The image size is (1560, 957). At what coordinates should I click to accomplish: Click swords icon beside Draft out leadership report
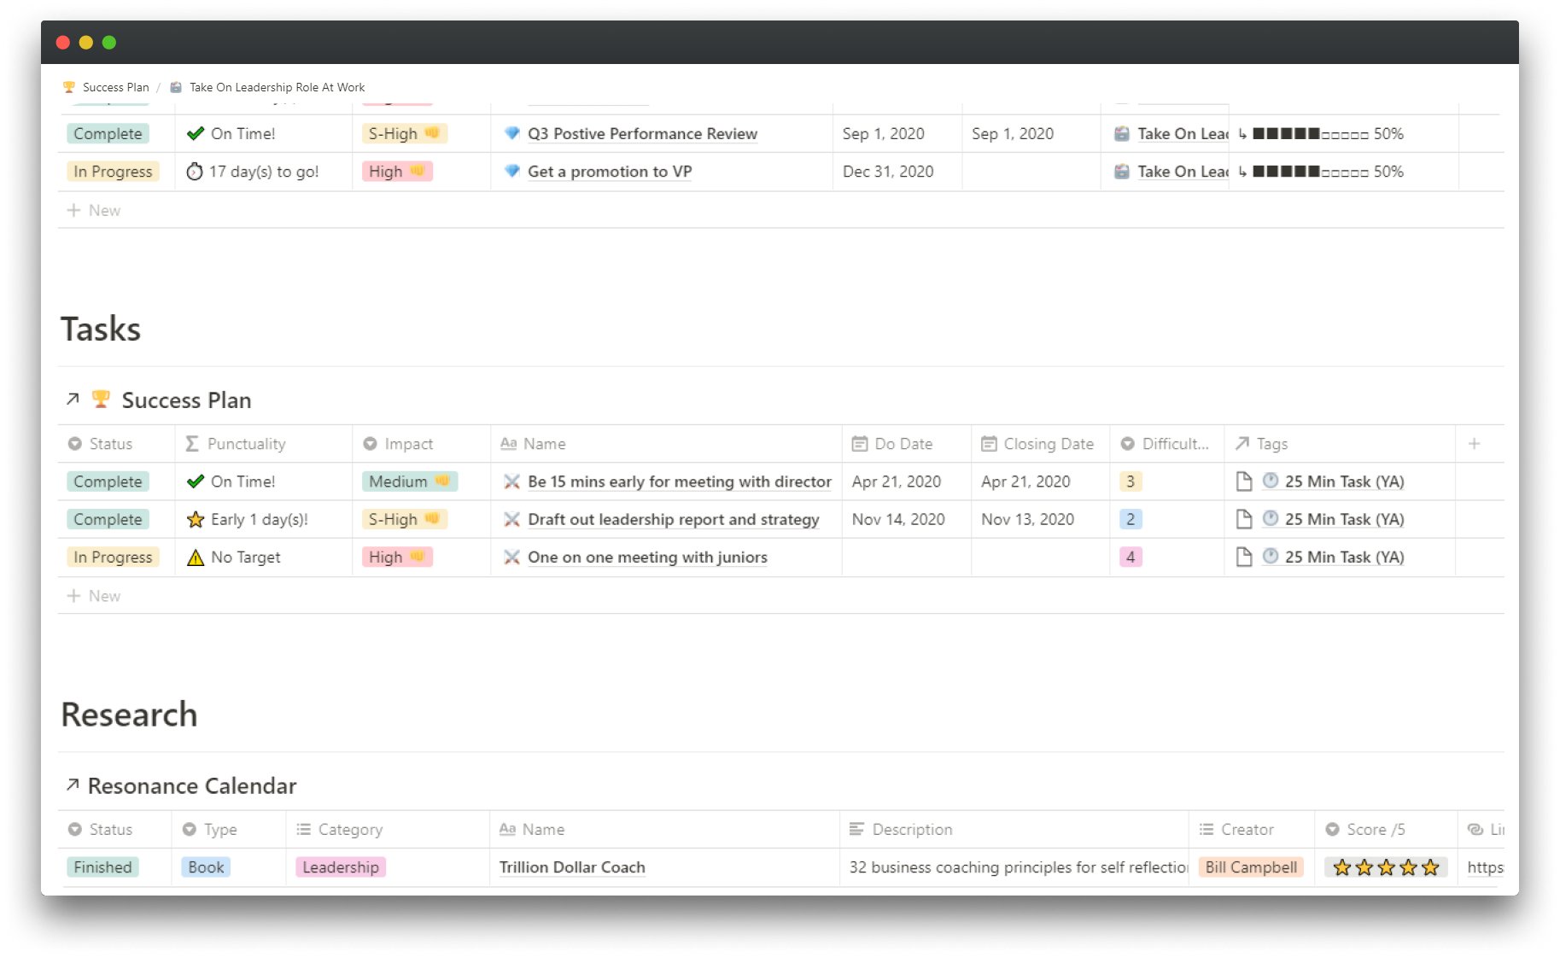click(512, 519)
